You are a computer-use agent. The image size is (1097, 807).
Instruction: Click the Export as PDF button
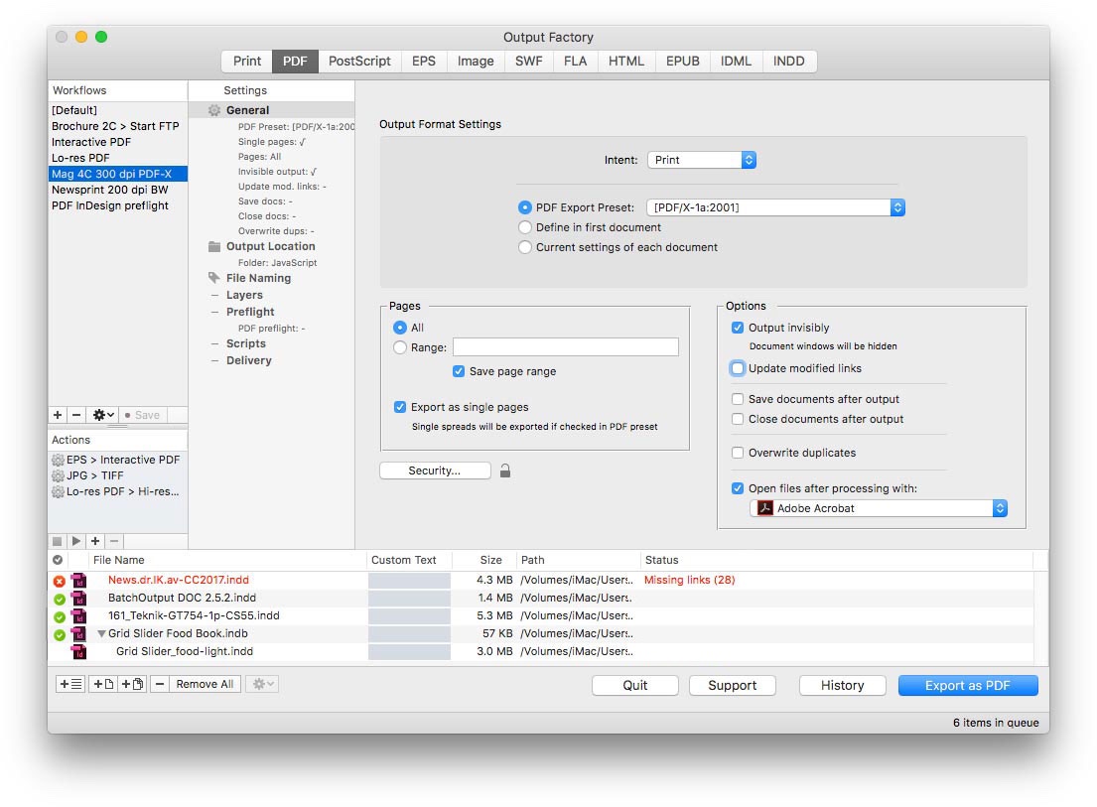(967, 685)
